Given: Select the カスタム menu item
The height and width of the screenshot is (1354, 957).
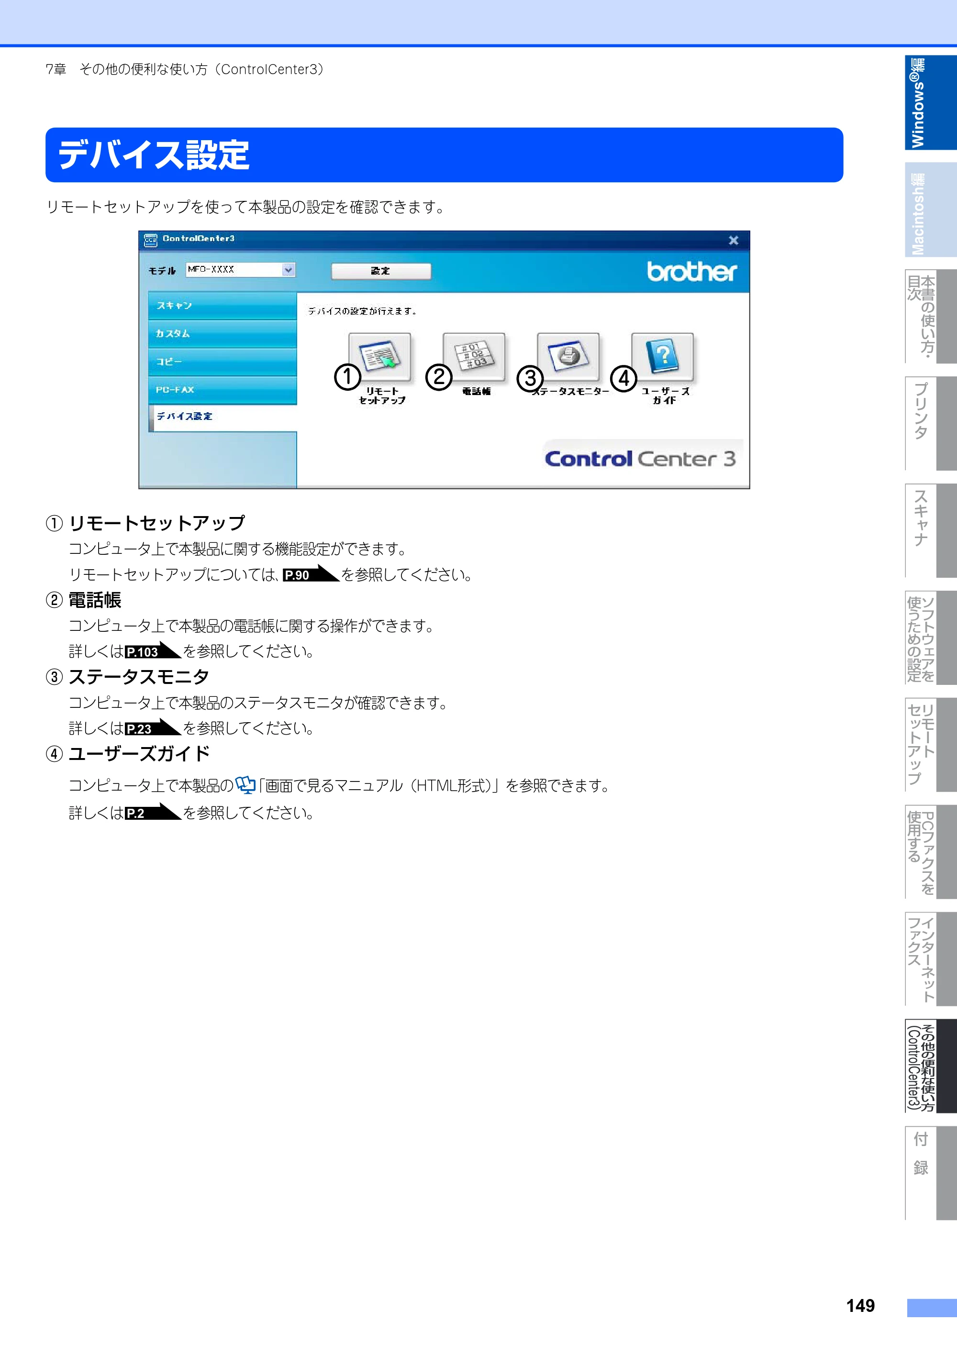Looking at the screenshot, I should 223,334.
